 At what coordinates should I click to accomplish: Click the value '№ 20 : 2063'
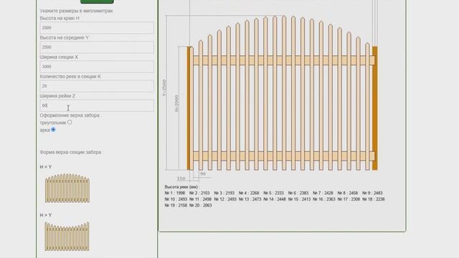(x=201, y=206)
